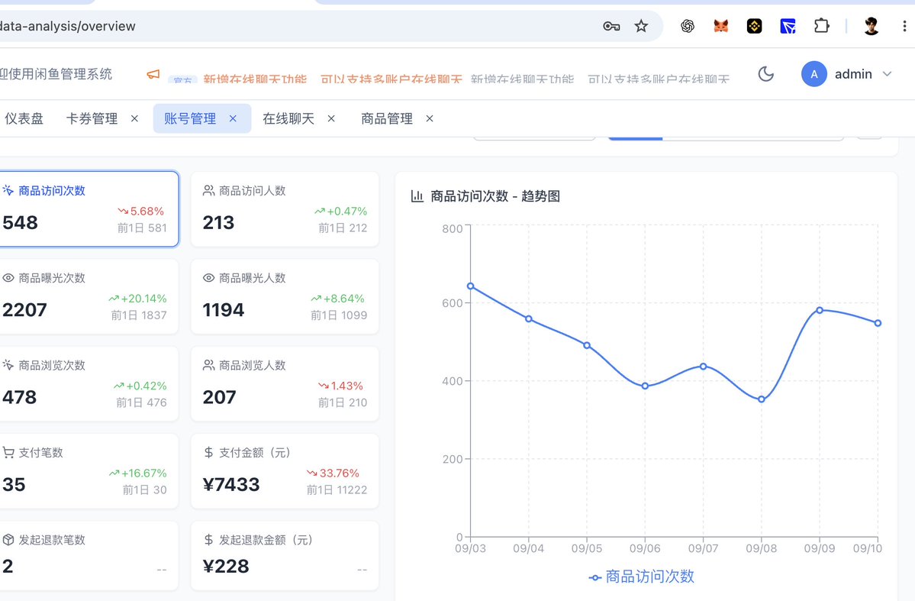Open Chrome three-dot menu
Viewport: 915px width, 601px height.
pos(904,26)
